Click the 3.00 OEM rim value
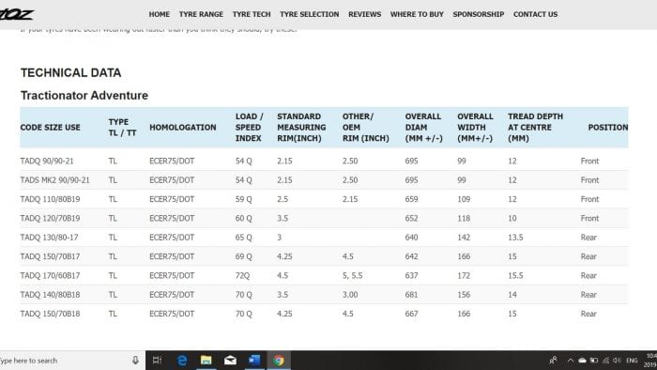The height and width of the screenshot is (370, 657). [x=350, y=295]
